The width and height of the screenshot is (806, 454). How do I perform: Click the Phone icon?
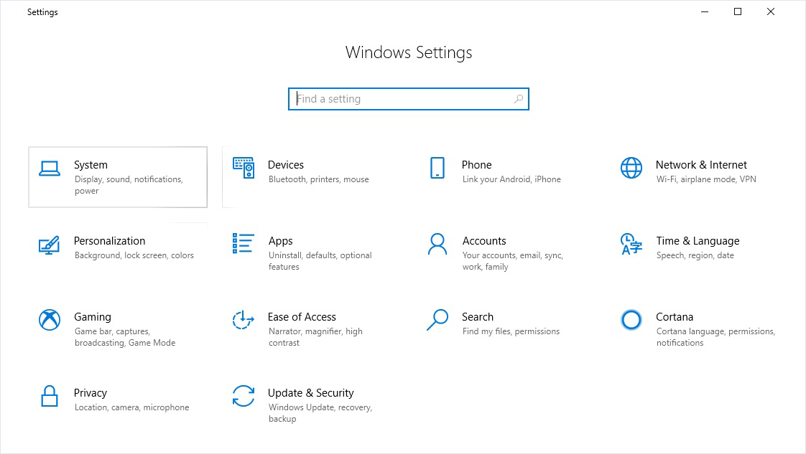(437, 168)
